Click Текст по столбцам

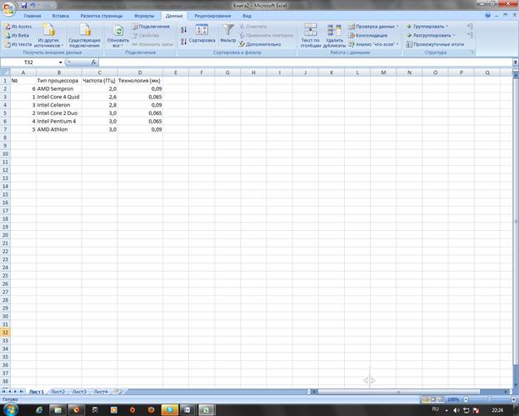pyautogui.click(x=311, y=36)
